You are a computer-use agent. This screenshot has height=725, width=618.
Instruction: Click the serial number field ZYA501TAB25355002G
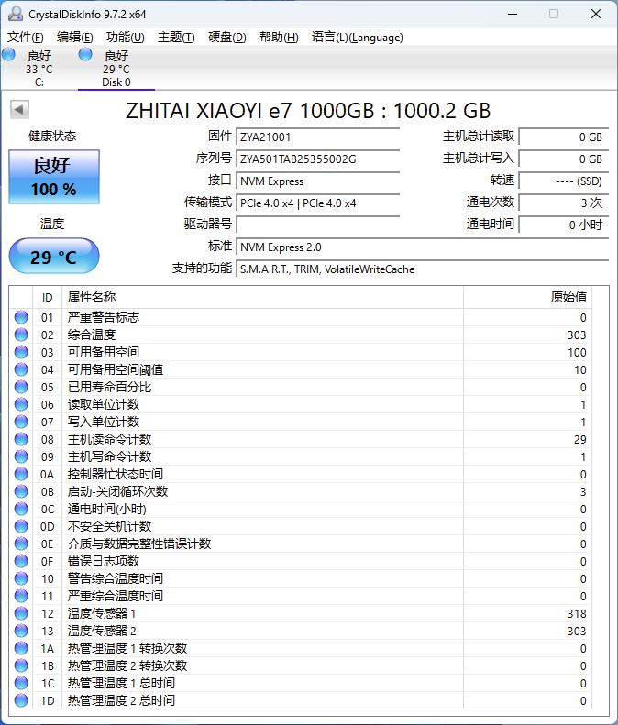318,159
